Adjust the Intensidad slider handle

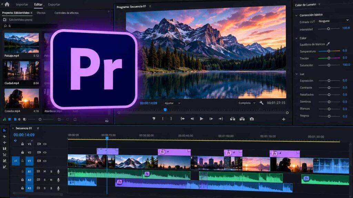pos(329,29)
